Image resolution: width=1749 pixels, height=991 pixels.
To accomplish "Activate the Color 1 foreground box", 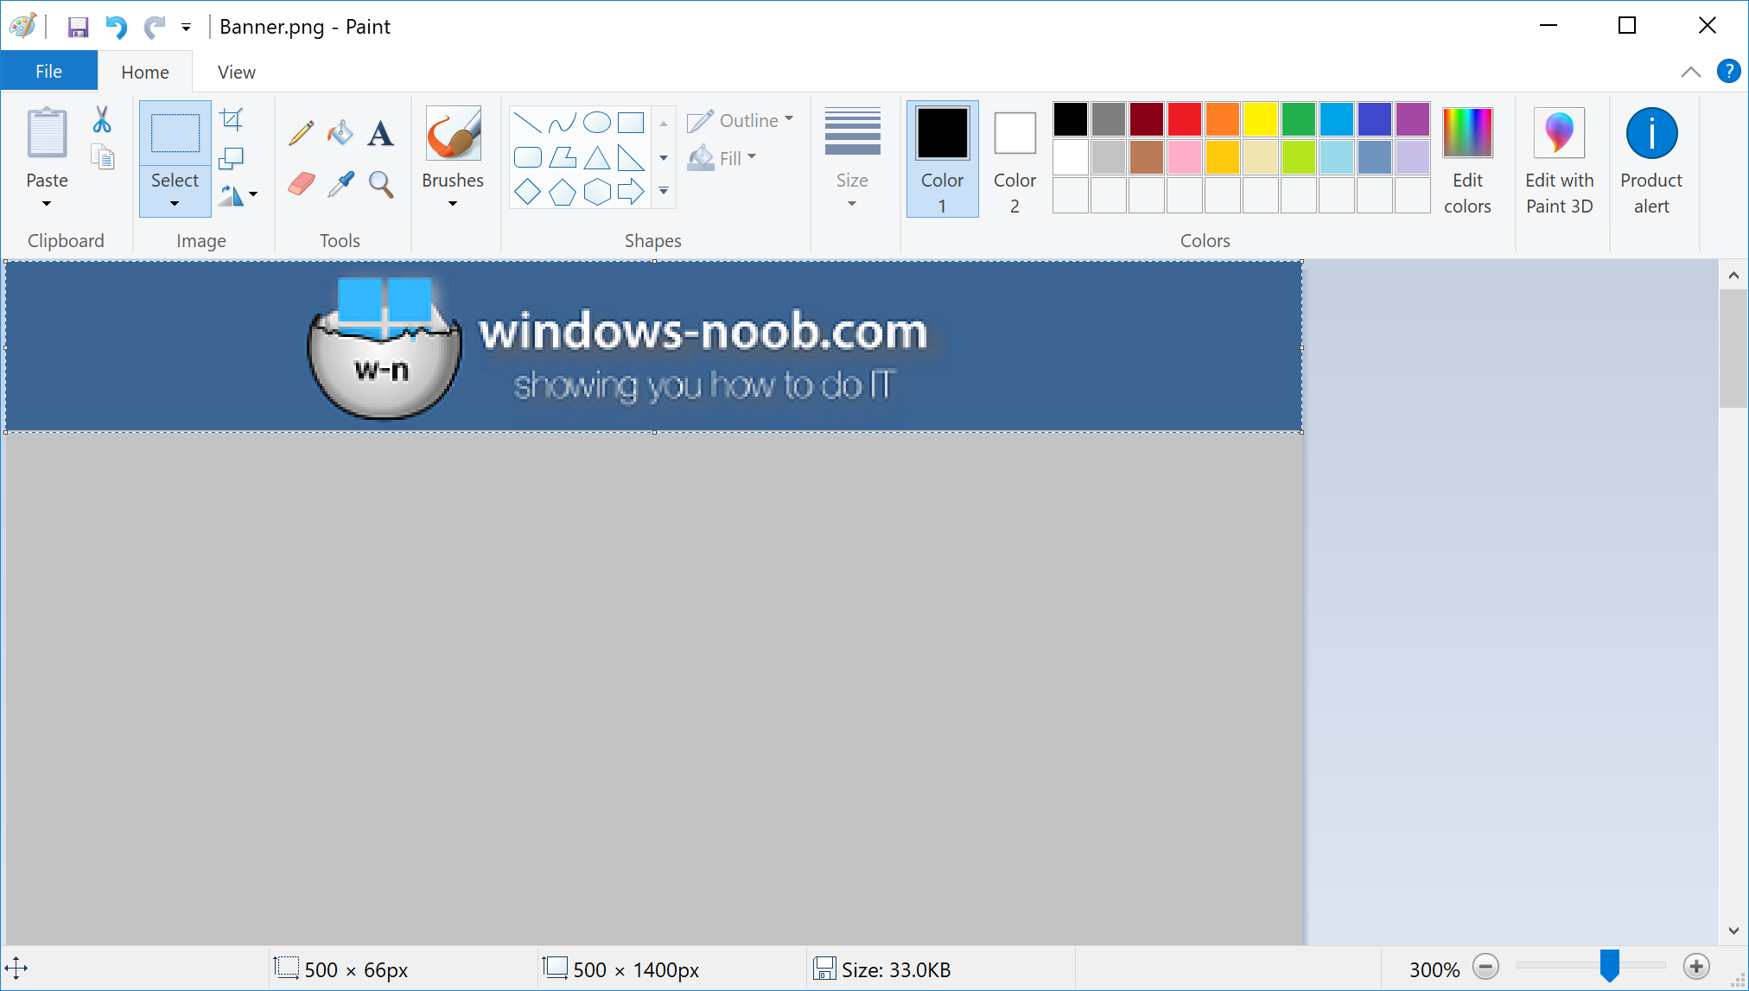I will point(942,158).
